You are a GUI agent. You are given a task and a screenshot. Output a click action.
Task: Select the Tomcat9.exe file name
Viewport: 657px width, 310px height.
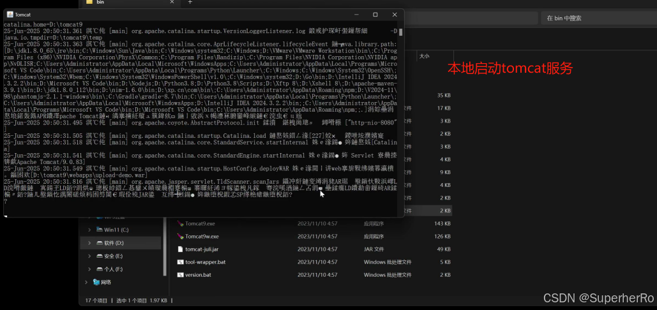(200, 224)
